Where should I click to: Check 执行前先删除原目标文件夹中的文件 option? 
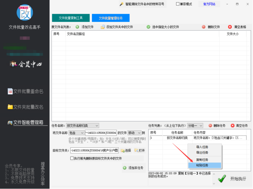(x=72, y=158)
